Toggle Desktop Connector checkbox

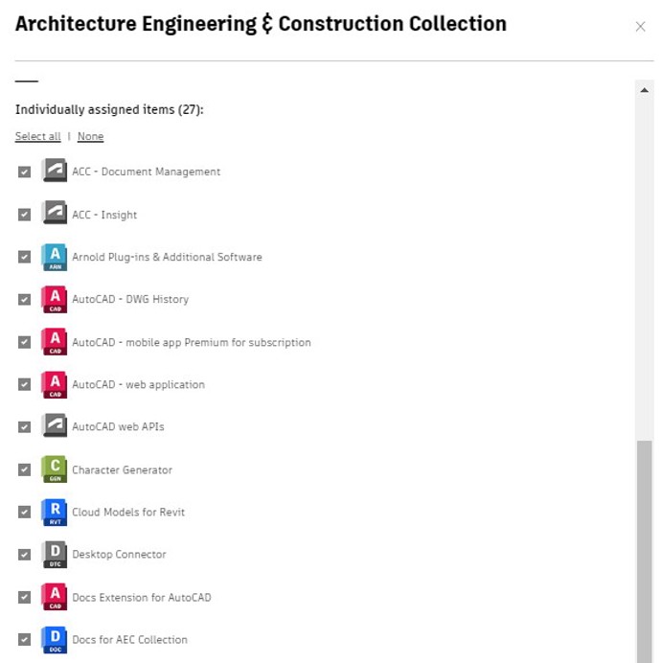(x=25, y=555)
